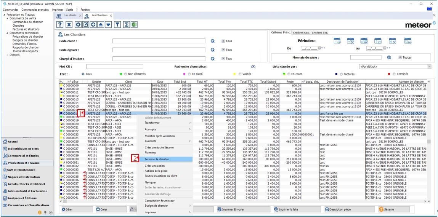Open the gear settings toolbar icon
This screenshot has width=438, height=217.
pos(78,25)
